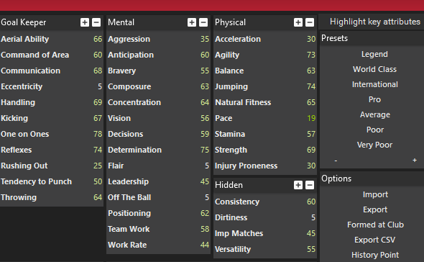Click the small minus under Presets
Screen dimensions: 424x262
pos(336,161)
